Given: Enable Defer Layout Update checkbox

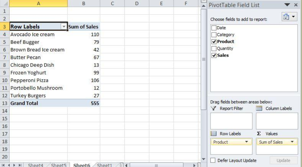Looking at the screenshot, I should (x=213, y=161).
